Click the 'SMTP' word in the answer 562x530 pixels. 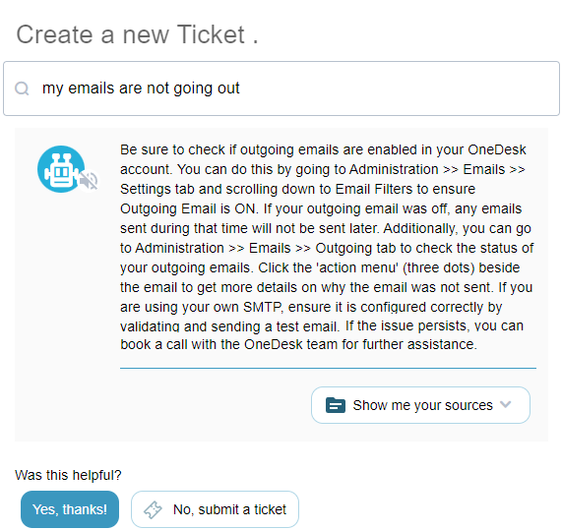tap(263, 307)
